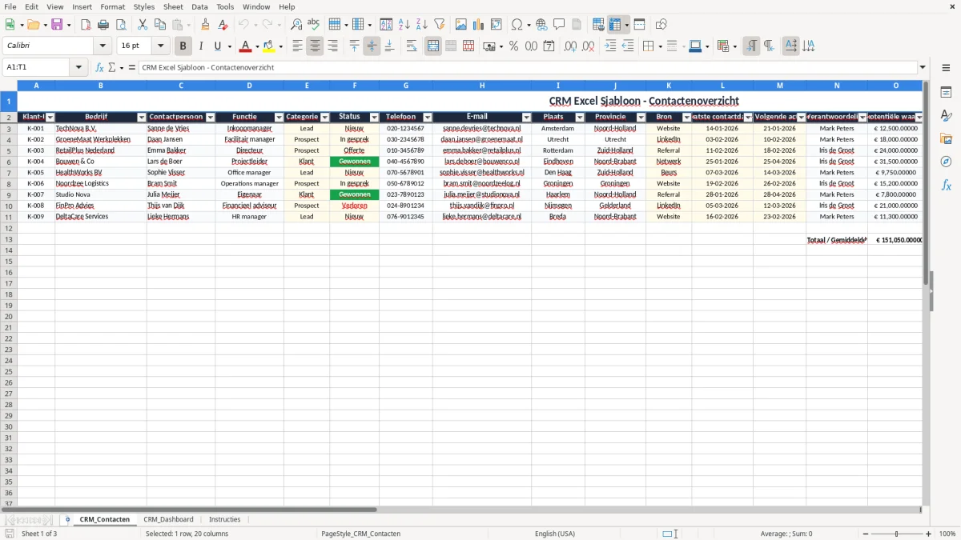Add a decimal place
961x540 pixels.
[571, 46]
